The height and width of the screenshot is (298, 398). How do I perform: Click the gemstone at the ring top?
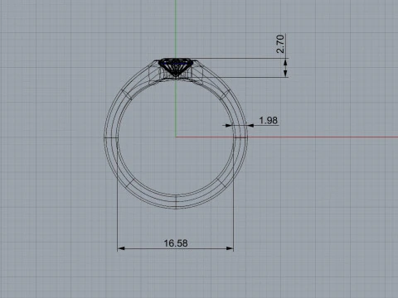click(176, 67)
